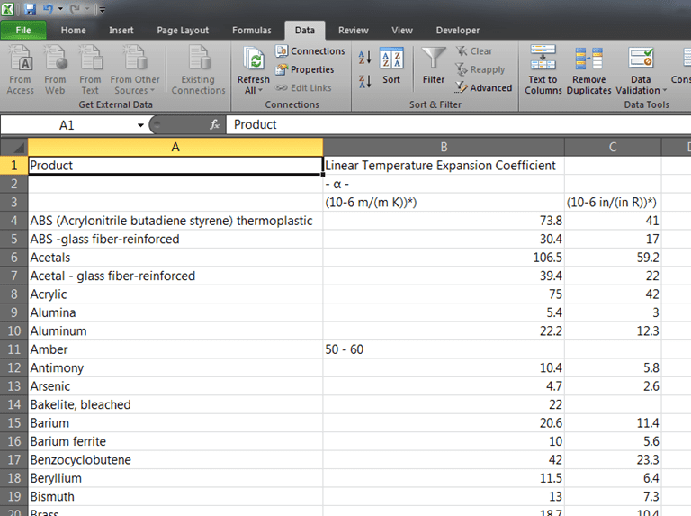The image size is (691, 516).
Task: Open Existing Connections
Action: (198, 69)
